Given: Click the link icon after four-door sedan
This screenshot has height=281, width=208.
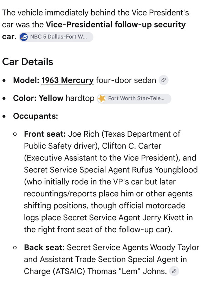Looking at the screenshot, I should tap(163, 80).
